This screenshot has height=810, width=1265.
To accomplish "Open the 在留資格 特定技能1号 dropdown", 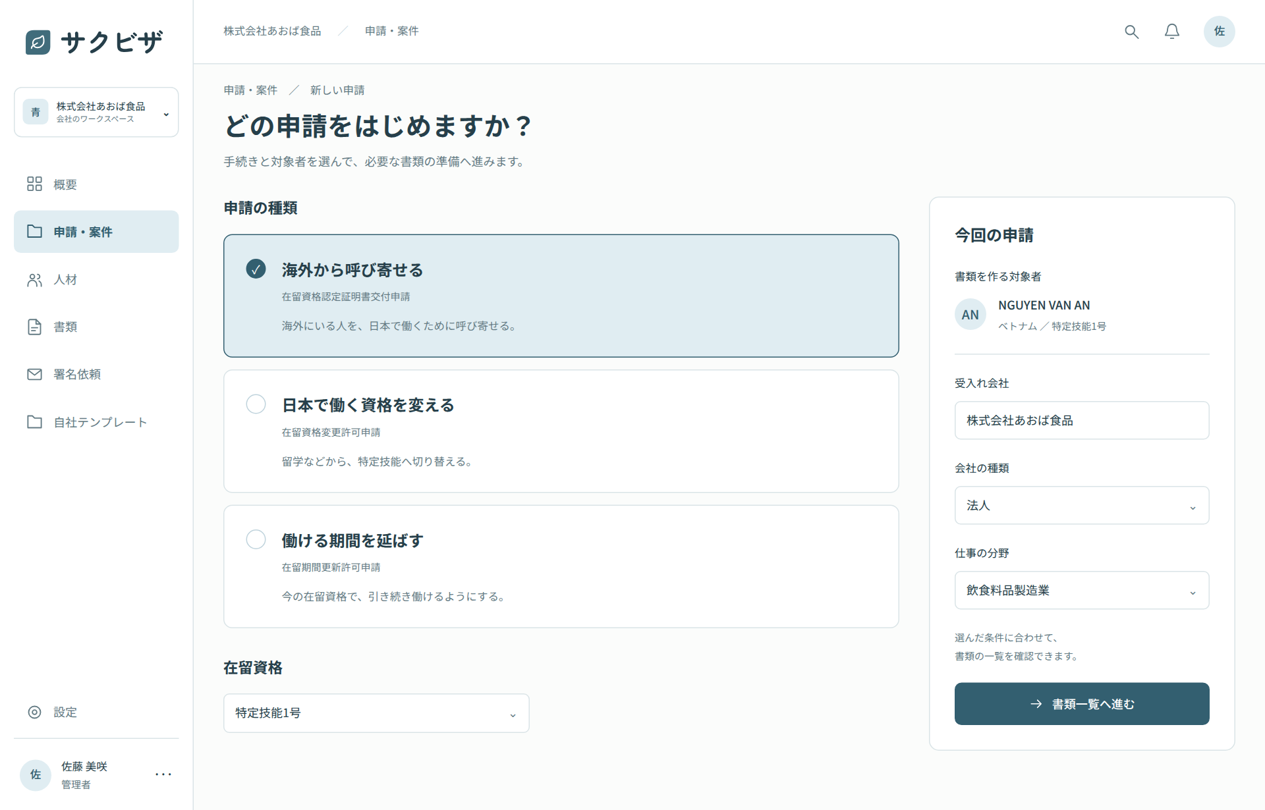I will [x=376, y=713].
